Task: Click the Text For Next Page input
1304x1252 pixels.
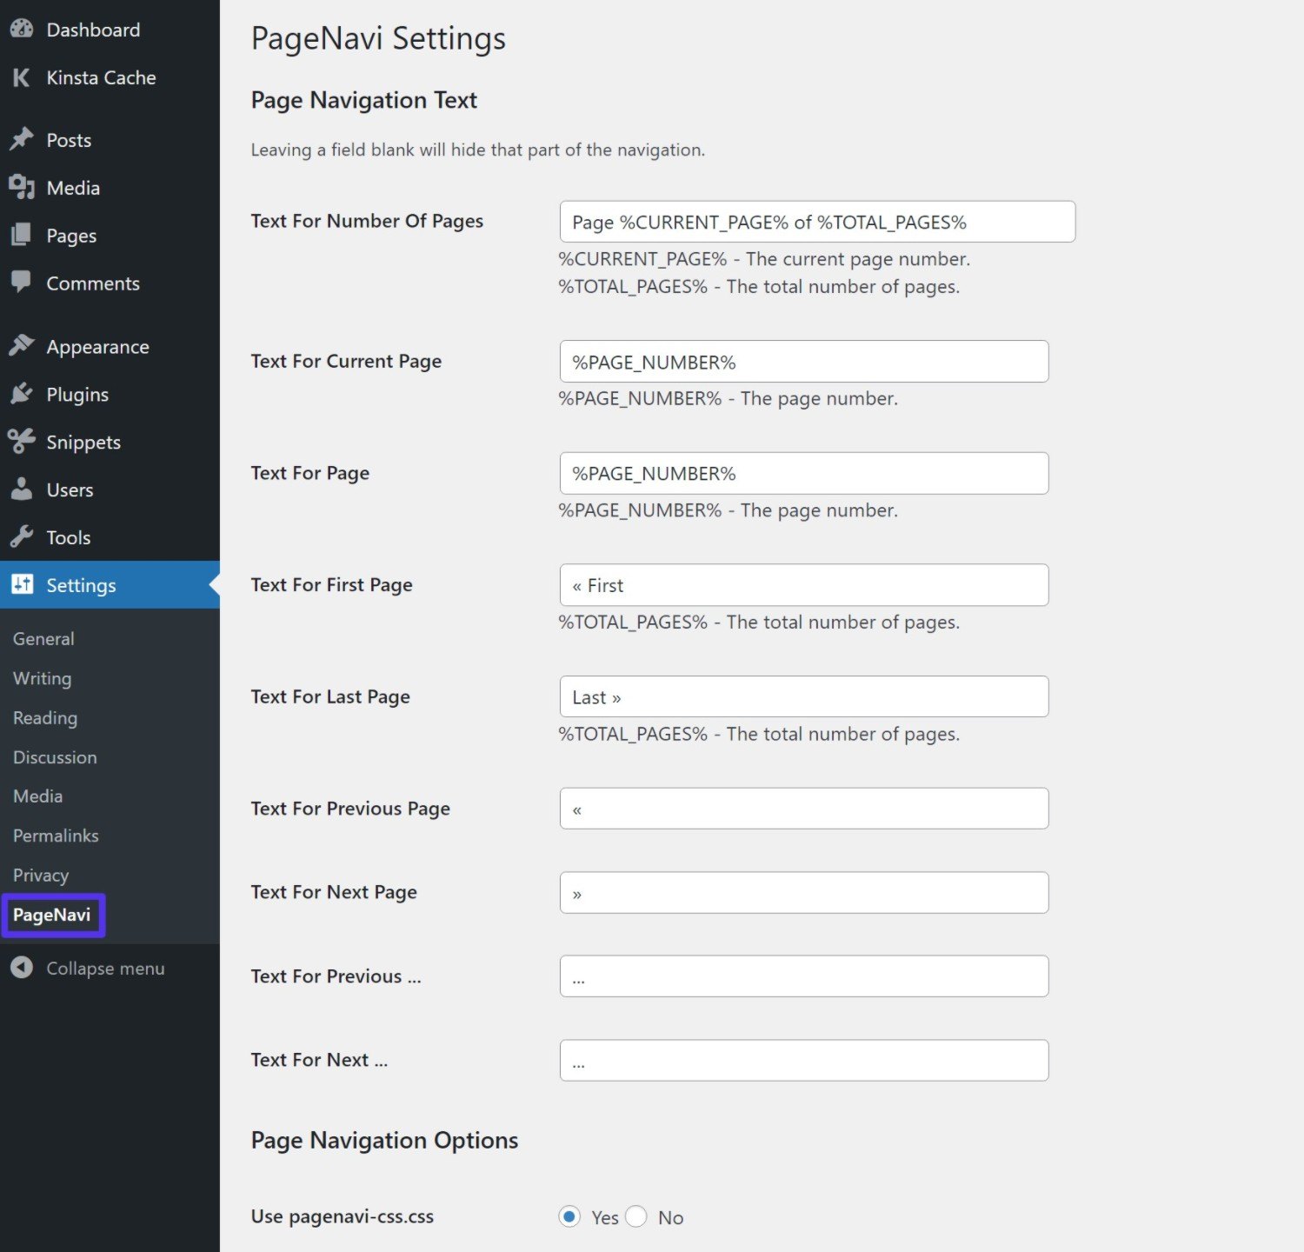Action: click(803, 893)
